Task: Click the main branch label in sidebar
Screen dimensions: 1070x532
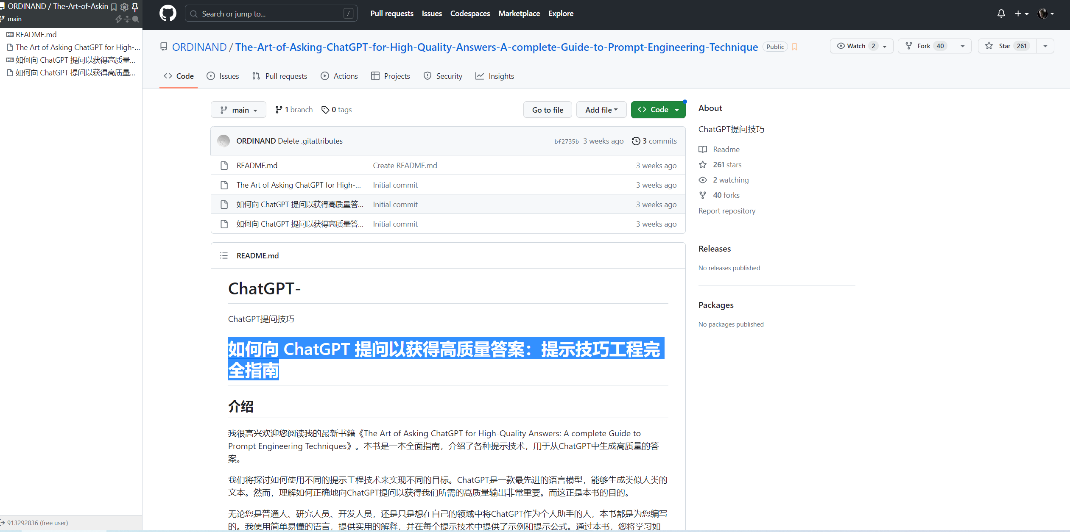Action: click(14, 19)
